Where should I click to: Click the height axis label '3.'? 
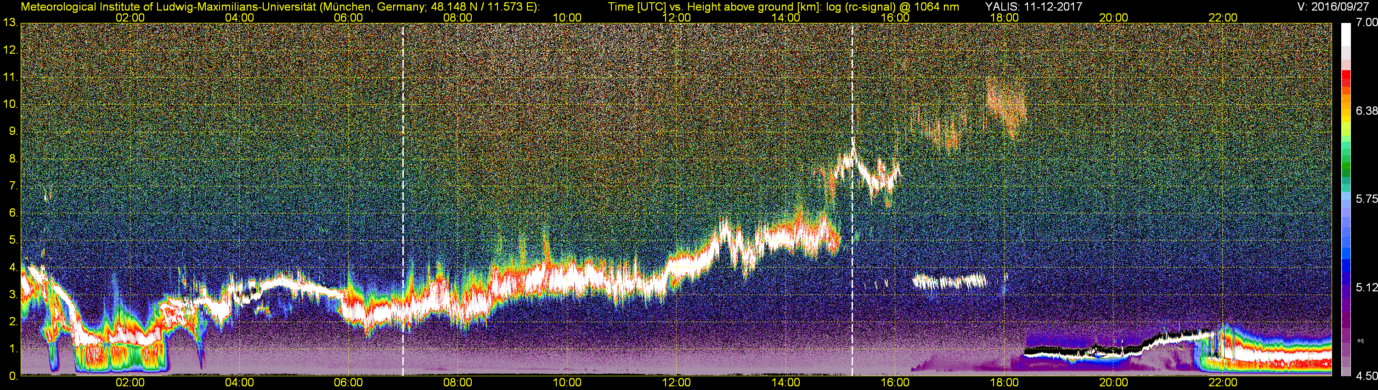pyautogui.click(x=13, y=295)
